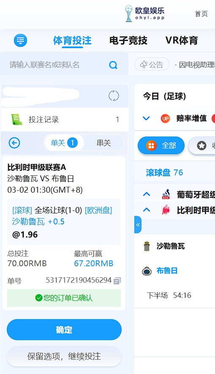Viewport: 215px width, 374px height.
Task: Copy the order number with copy icon
Action: [117, 281]
